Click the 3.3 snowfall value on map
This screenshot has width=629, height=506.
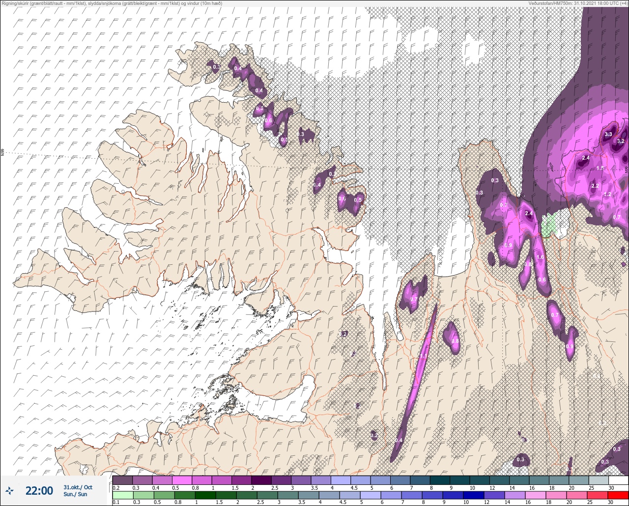pos(608,134)
